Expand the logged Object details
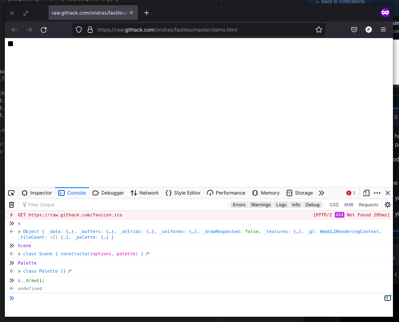 point(19,232)
